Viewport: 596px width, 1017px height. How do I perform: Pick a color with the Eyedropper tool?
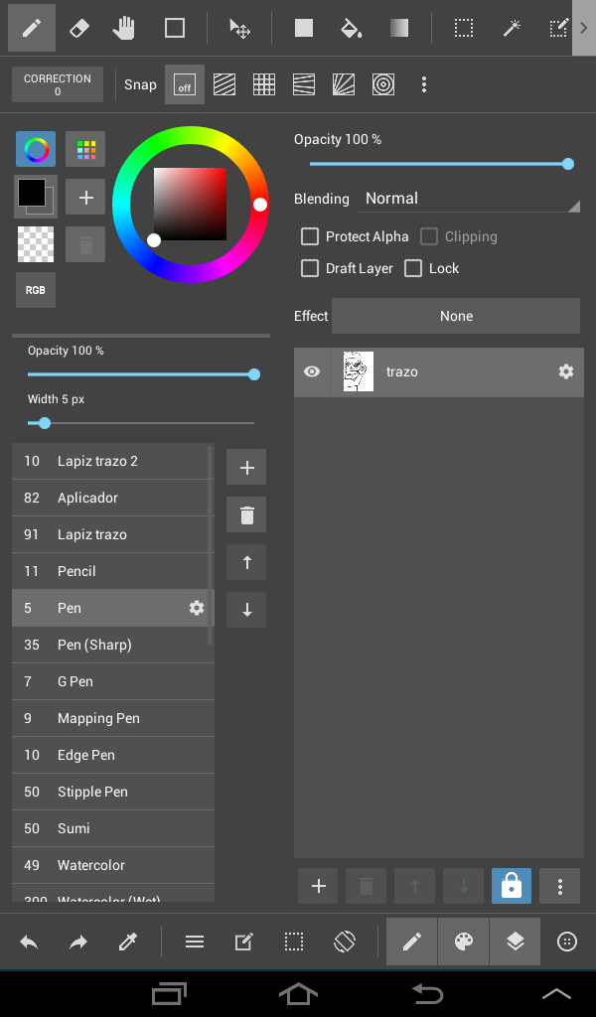click(x=127, y=941)
